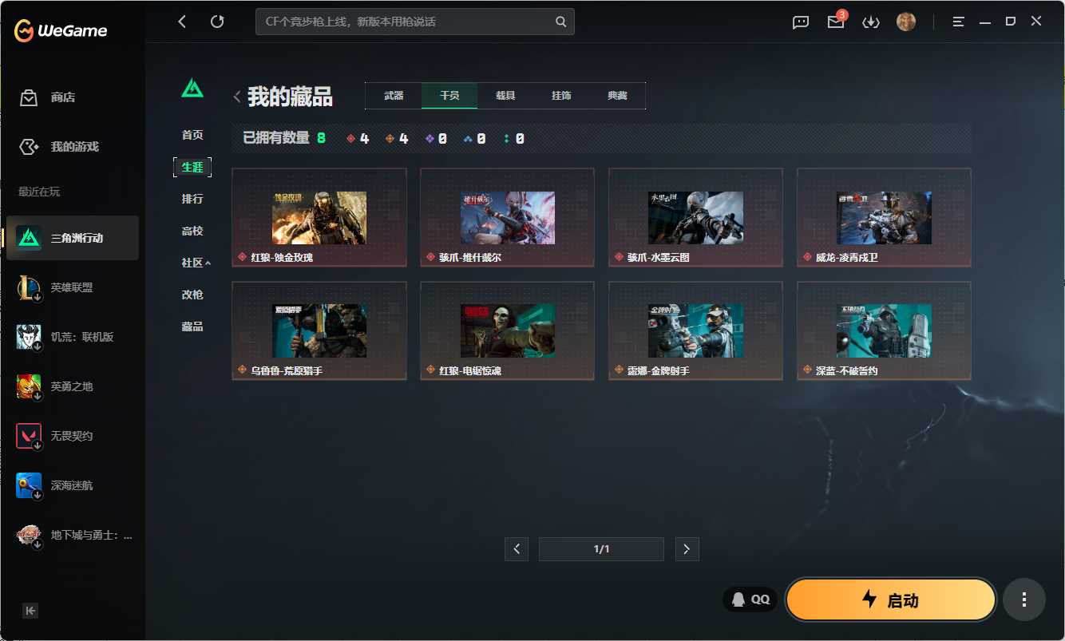
Task: Open more options beside launch button
Action: tap(1024, 599)
